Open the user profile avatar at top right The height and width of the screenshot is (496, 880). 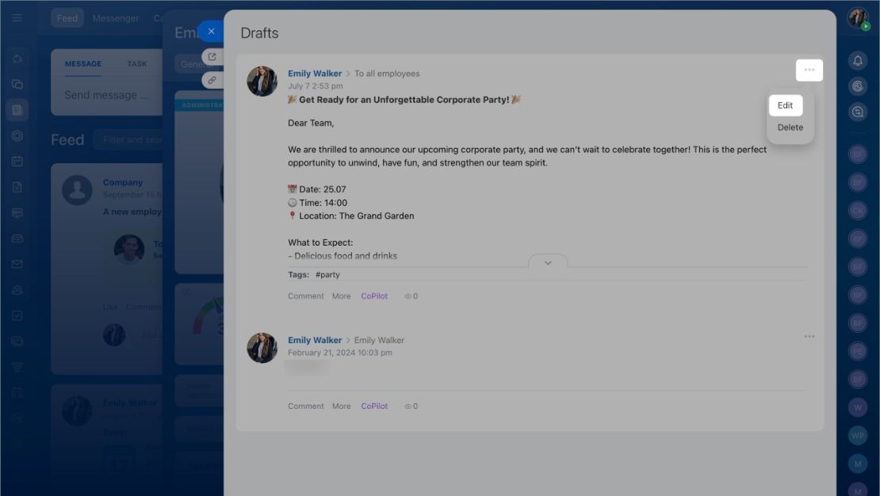point(858,18)
